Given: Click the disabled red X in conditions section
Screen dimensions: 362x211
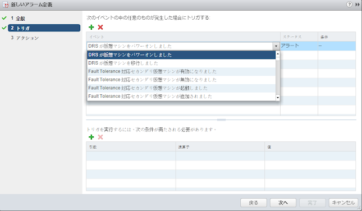Looking at the screenshot, I should 100,137.
